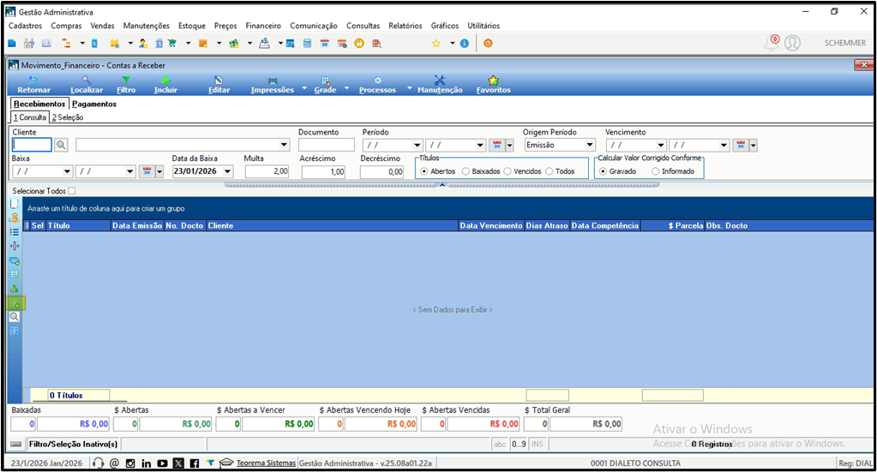Click the user profile avatar icon
The width and height of the screenshot is (877, 472).
click(792, 43)
